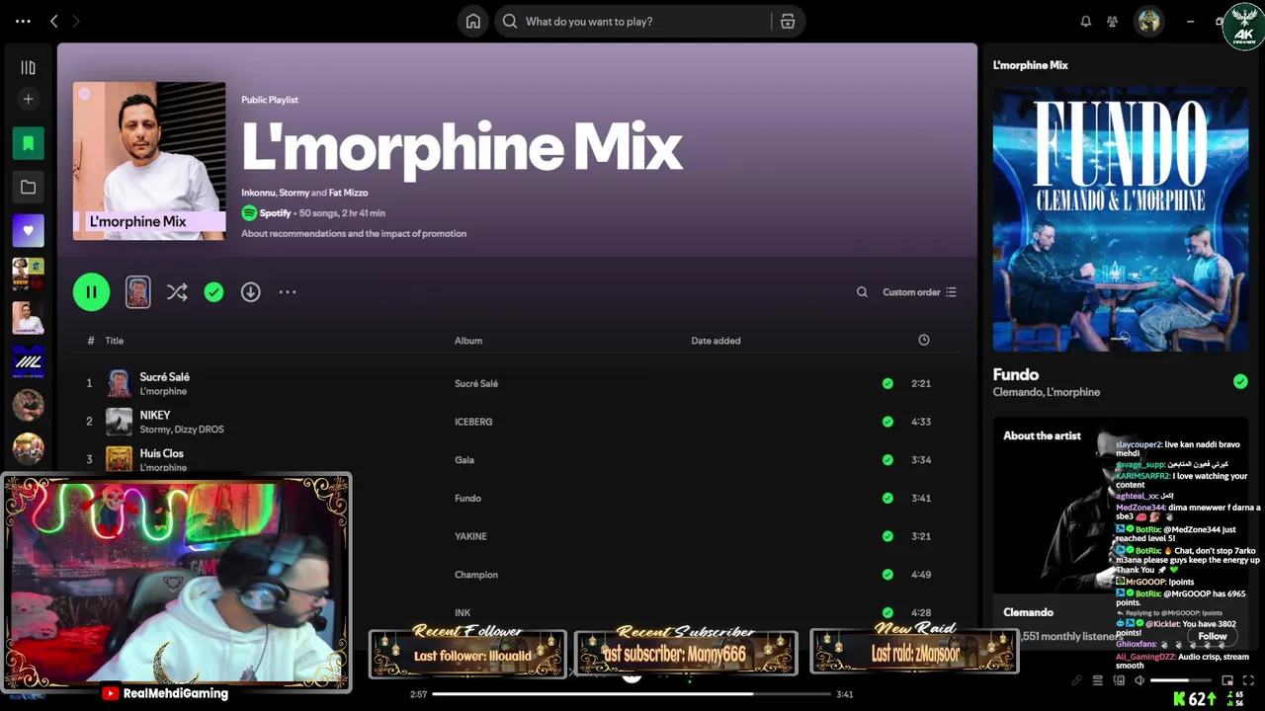The image size is (1265, 711).
Task: Open the play Queue icon
Action: pyautogui.click(x=1097, y=680)
